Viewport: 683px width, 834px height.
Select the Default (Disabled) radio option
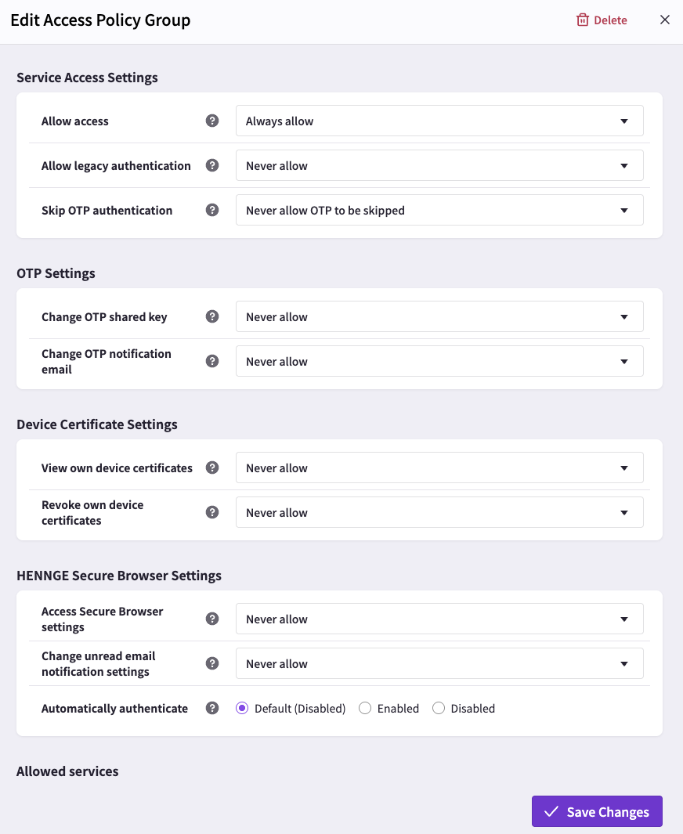(x=242, y=708)
